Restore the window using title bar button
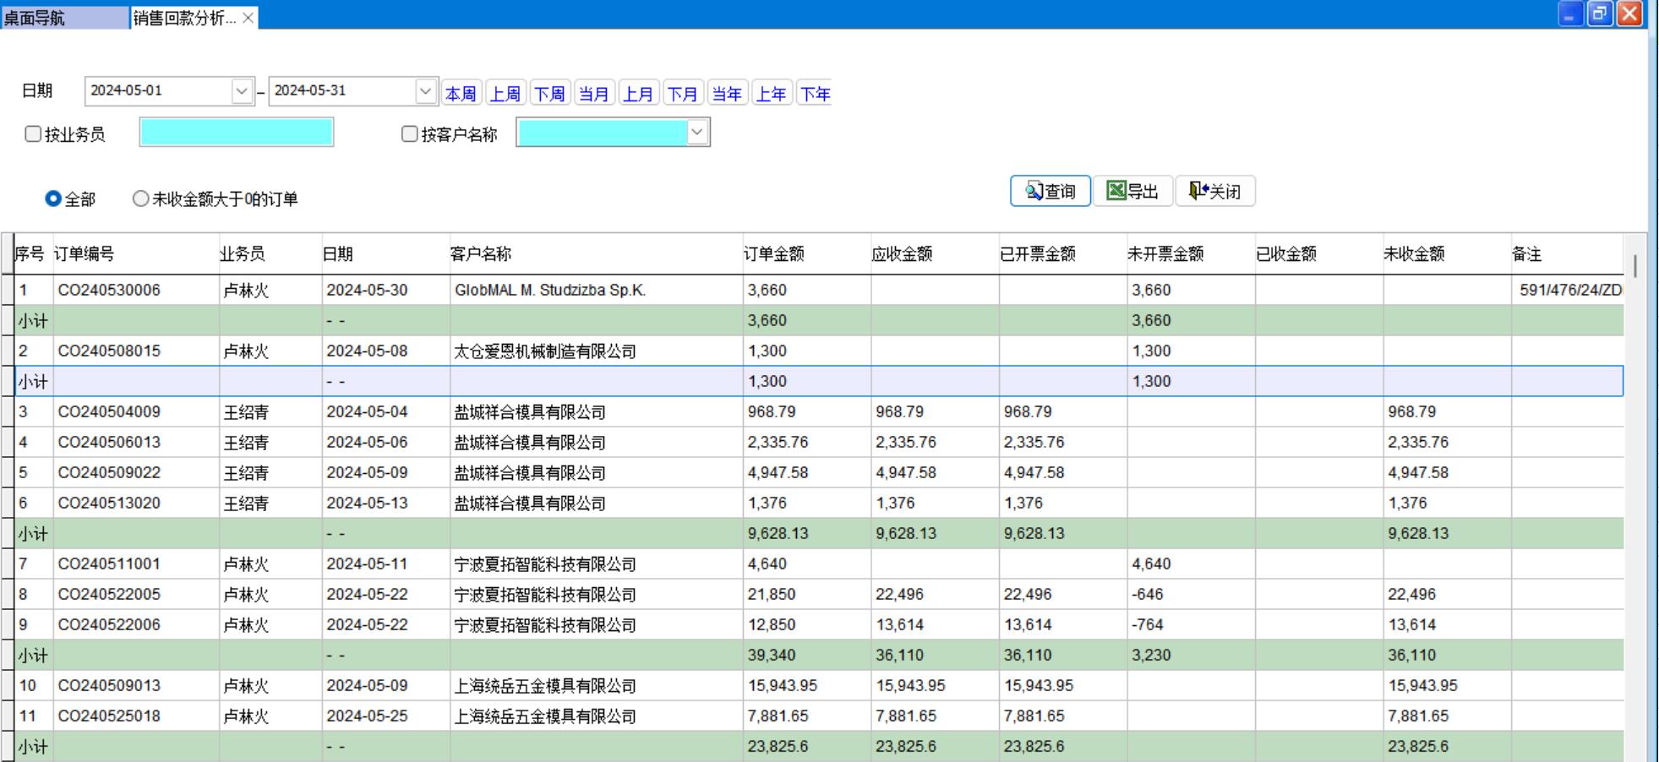The image size is (1659, 762). coord(1600,14)
